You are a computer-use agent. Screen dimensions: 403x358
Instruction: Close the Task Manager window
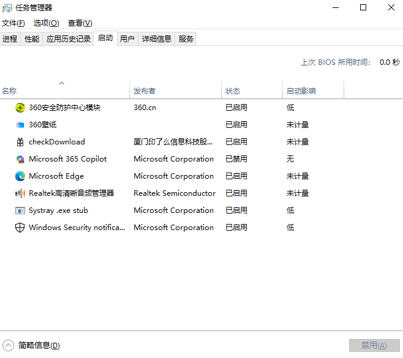(391, 8)
